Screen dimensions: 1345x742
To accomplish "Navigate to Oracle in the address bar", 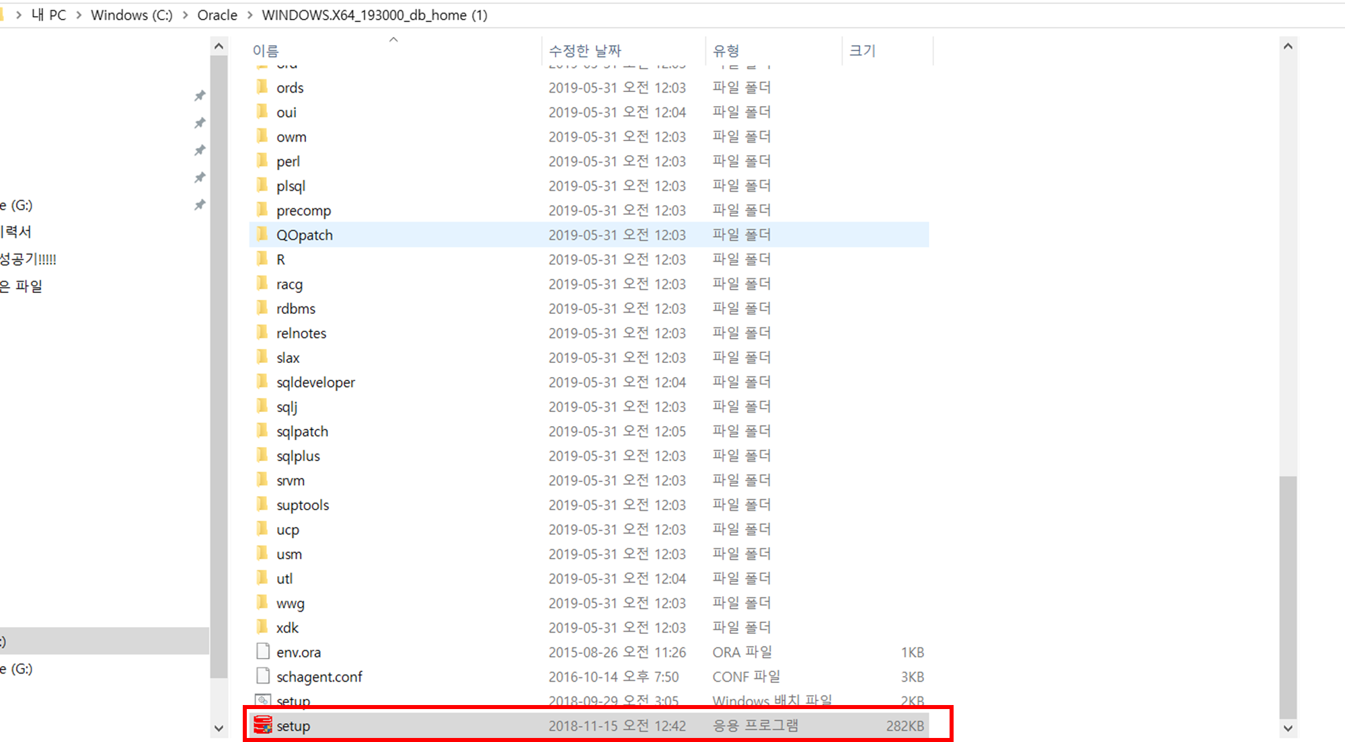I will (217, 15).
